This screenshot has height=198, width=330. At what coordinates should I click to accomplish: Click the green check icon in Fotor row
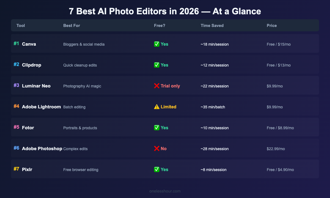pyautogui.click(x=157, y=128)
